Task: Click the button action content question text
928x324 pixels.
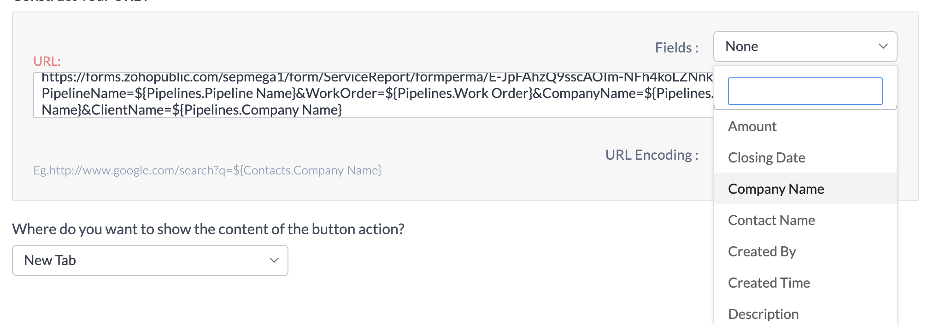Action: click(208, 229)
